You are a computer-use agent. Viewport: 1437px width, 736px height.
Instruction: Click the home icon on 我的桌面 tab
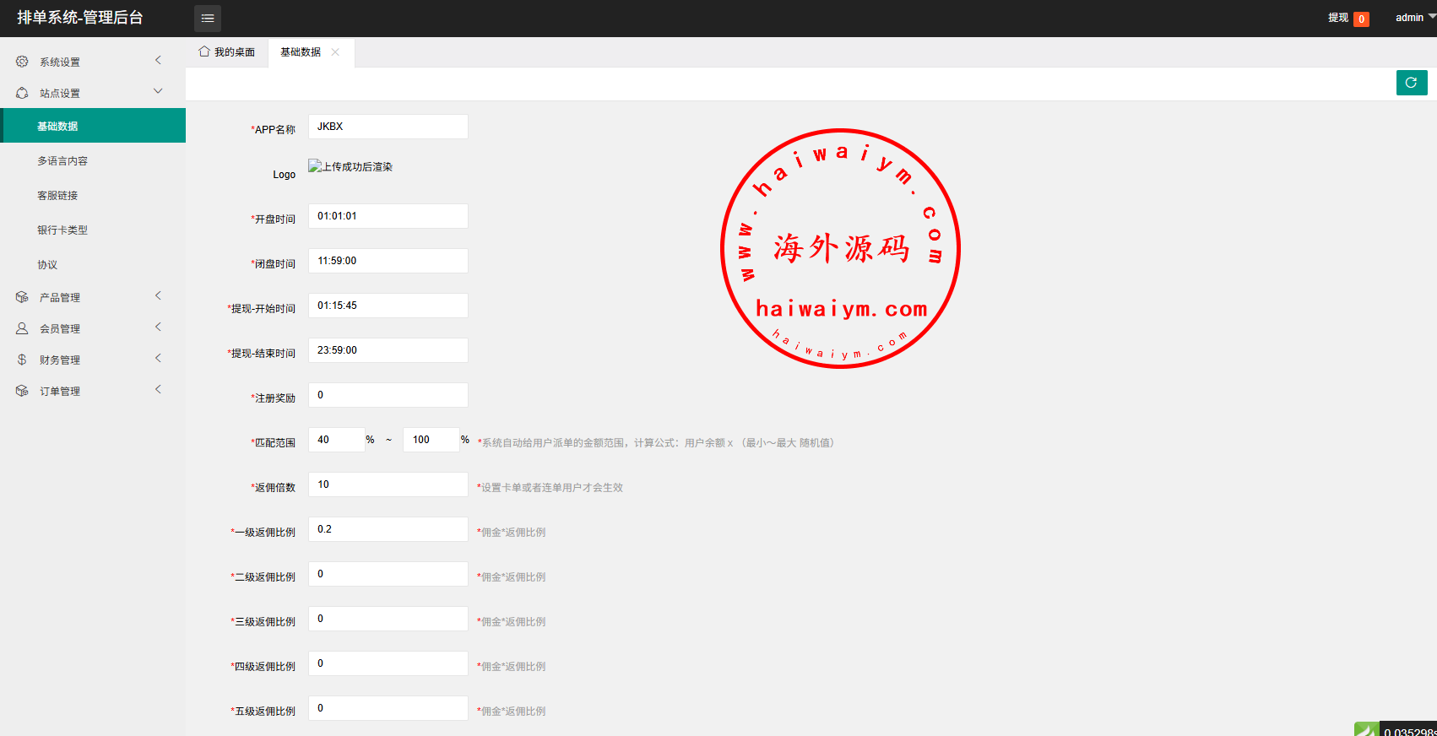204,51
